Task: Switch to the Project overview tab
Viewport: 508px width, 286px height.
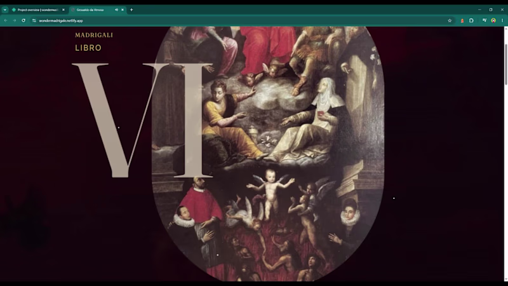Action: coord(38,10)
